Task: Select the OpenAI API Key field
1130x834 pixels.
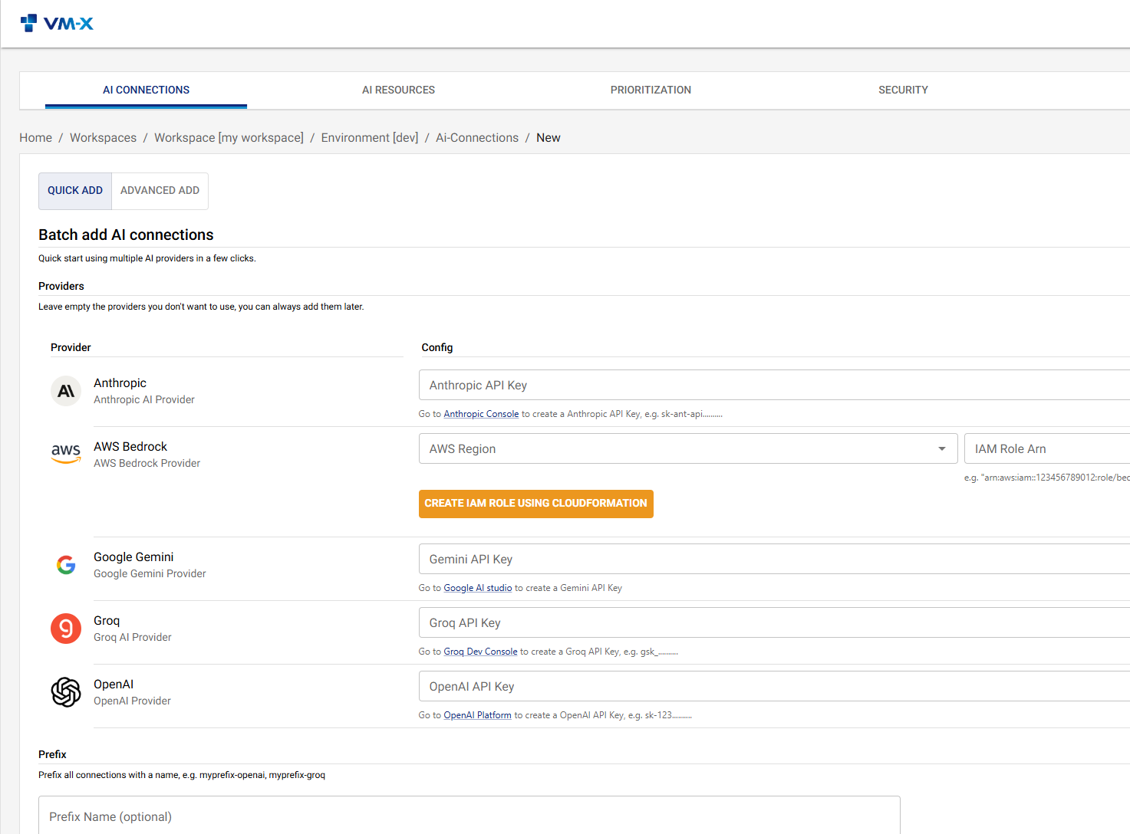Action: [x=774, y=686]
